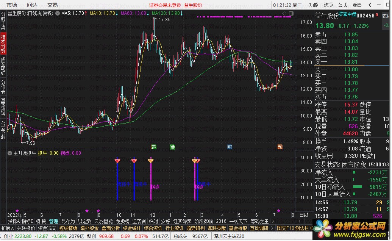Apply the 红买绿卖 indicator

(182, 221)
